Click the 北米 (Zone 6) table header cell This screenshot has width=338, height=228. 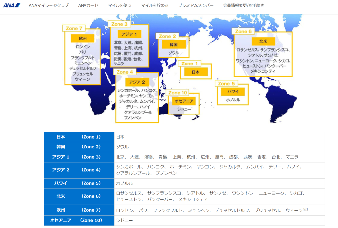click(x=79, y=196)
